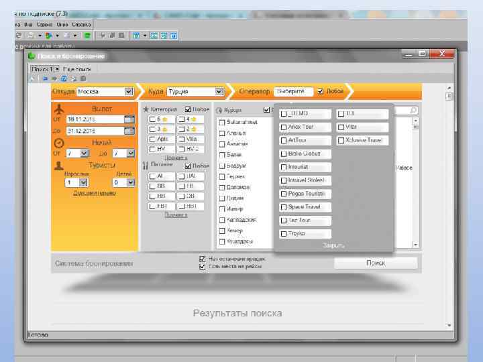Open the Сервис menu
483x362 pixels.
click(45, 24)
